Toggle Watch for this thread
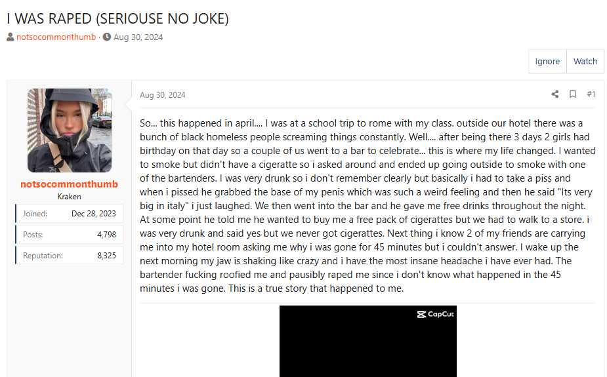Viewport: 607px width, 377px height. [x=585, y=62]
